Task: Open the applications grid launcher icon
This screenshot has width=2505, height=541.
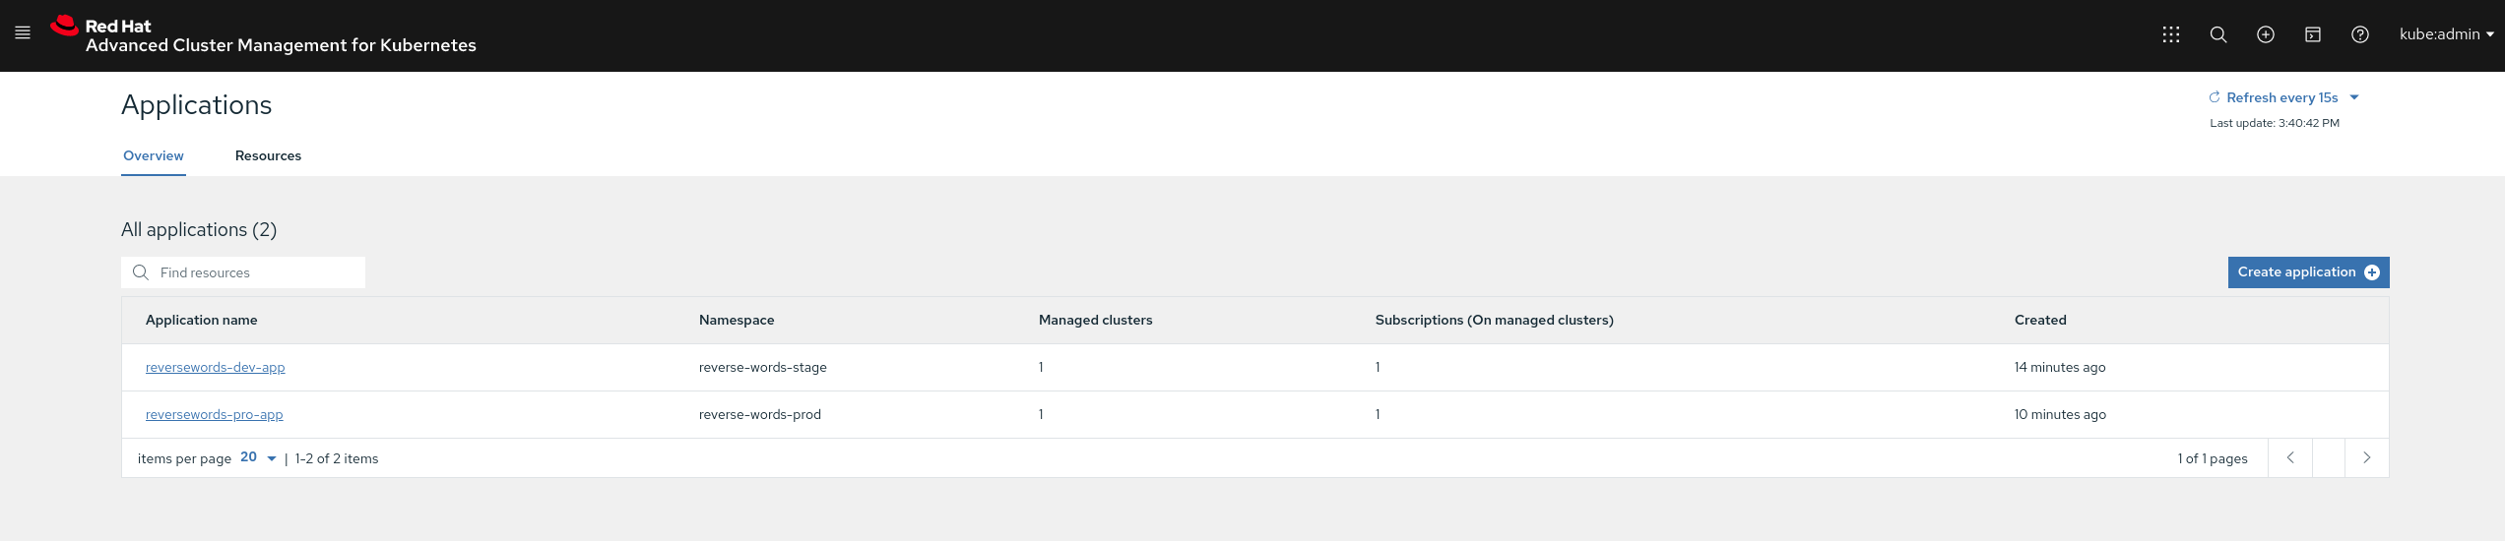Action: (x=2170, y=34)
